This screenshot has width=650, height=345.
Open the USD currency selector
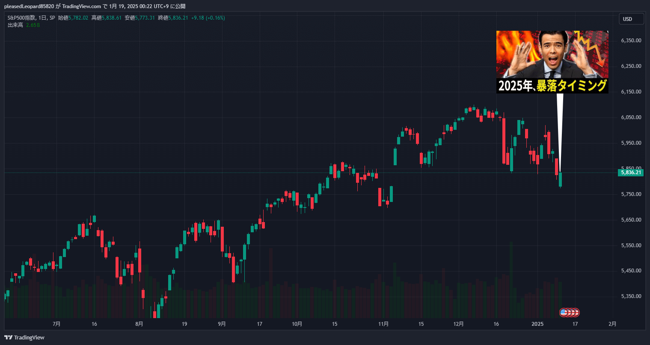point(631,19)
